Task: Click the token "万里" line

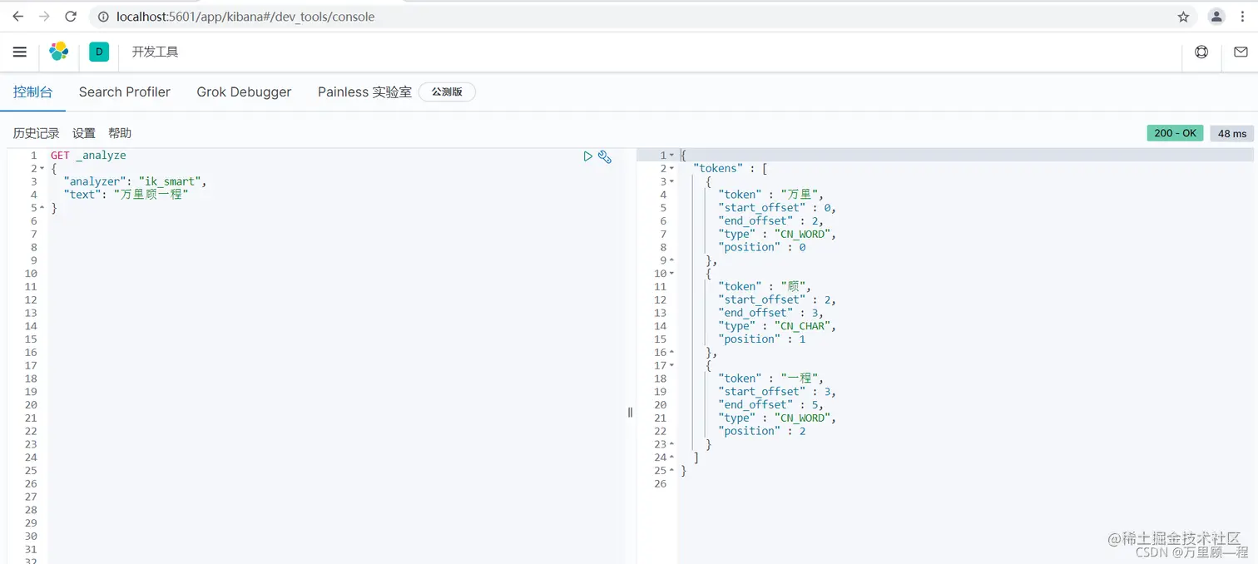Action: coord(771,195)
